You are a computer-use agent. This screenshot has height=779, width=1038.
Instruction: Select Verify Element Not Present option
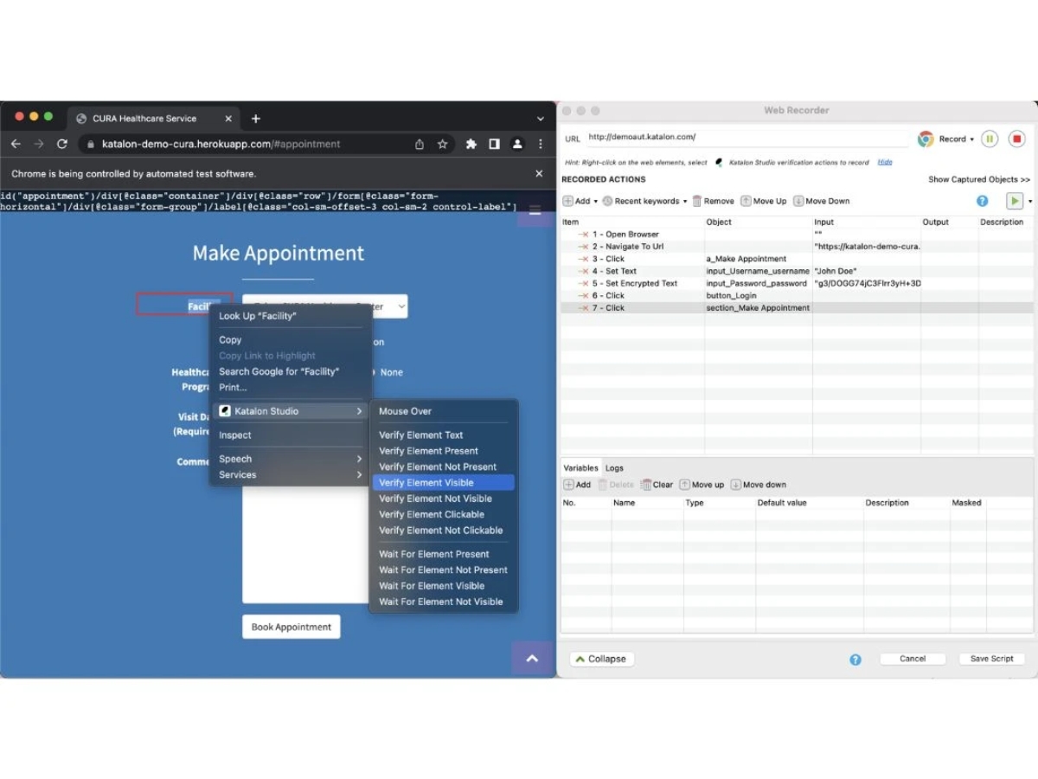tap(444, 467)
